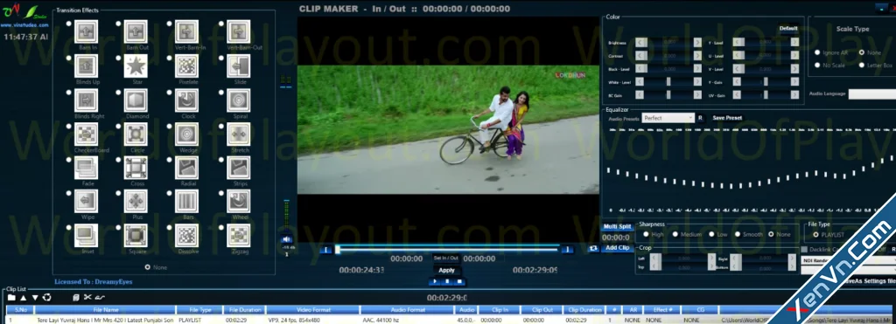
Task: Pick the Clock transition icon
Action: pos(187,100)
